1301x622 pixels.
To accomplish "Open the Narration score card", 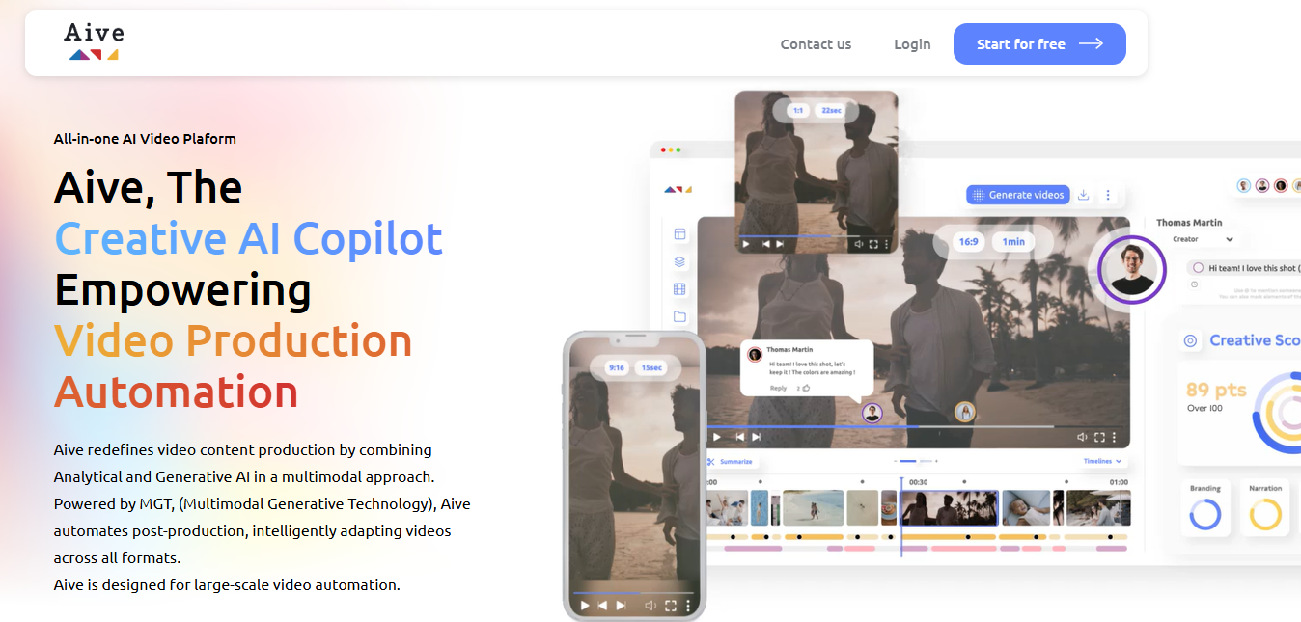I will coord(1265,507).
